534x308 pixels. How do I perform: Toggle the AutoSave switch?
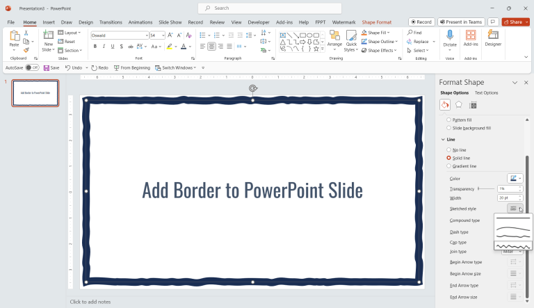(x=32, y=67)
